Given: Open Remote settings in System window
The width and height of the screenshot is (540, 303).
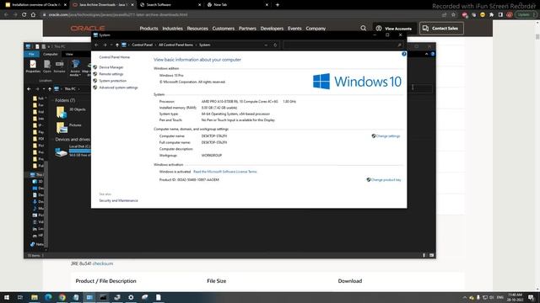Looking at the screenshot, I should point(111,74).
